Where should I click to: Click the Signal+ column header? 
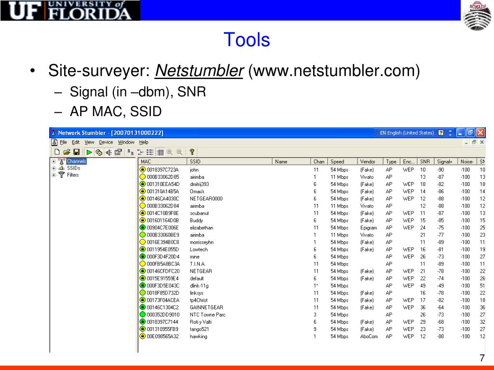(445, 161)
